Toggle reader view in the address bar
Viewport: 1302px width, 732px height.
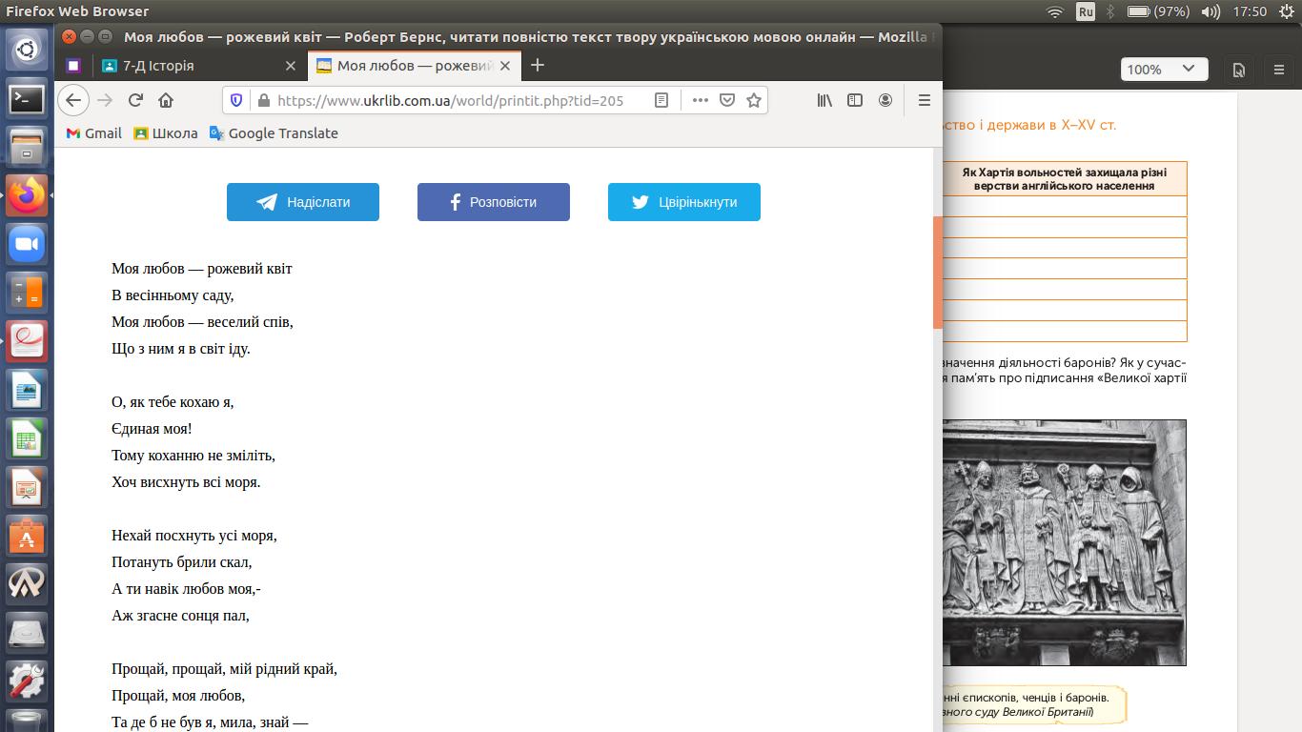[x=661, y=100]
